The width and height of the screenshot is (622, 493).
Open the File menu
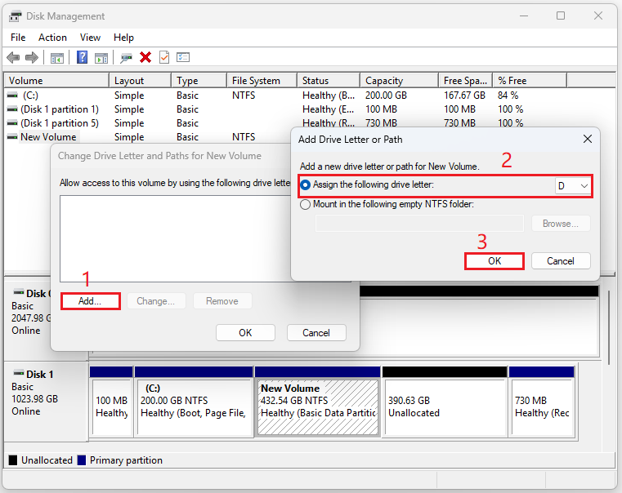pos(18,38)
